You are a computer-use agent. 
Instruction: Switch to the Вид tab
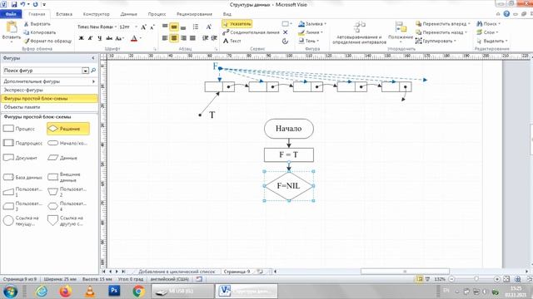227,14
